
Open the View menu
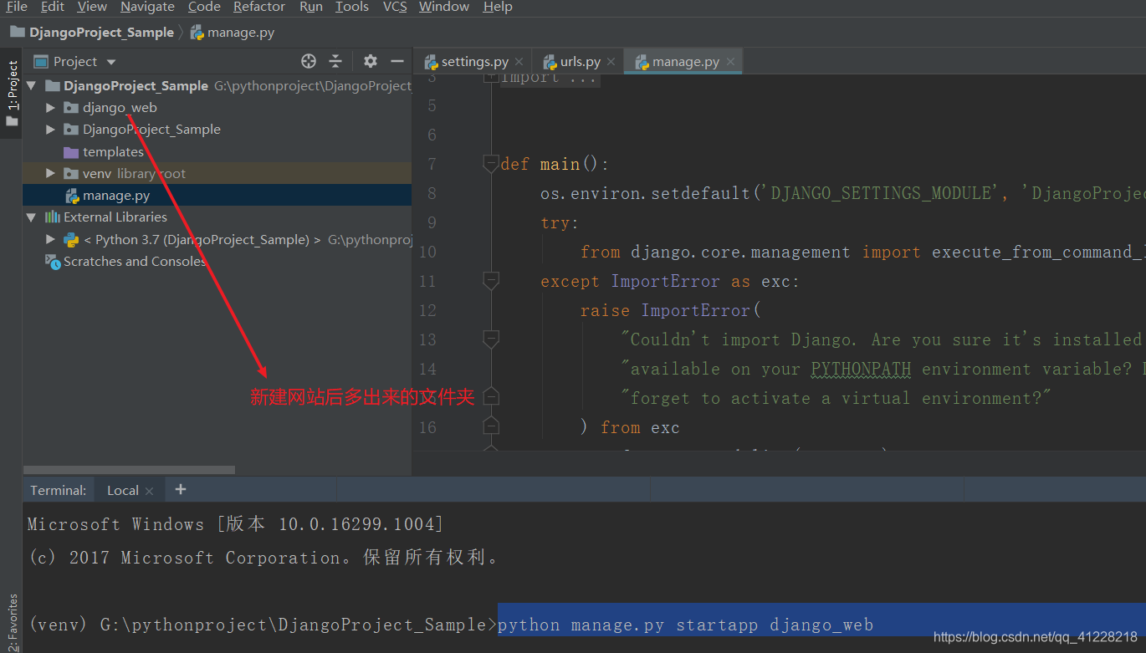click(x=92, y=7)
